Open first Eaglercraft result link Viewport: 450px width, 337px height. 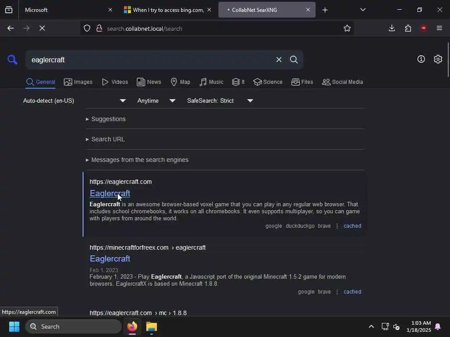click(x=110, y=194)
